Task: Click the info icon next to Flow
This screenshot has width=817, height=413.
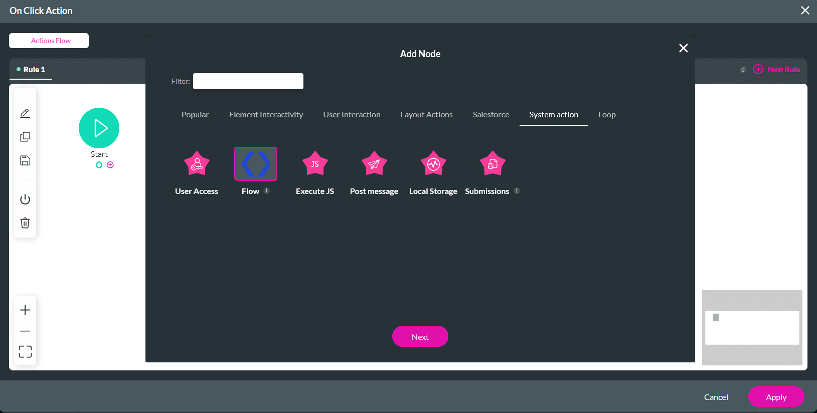Action: click(x=267, y=190)
